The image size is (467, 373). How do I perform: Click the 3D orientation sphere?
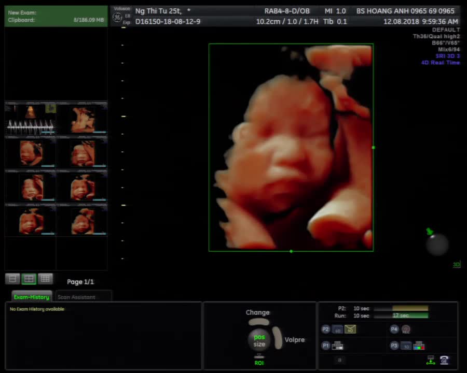coord(437,245)
